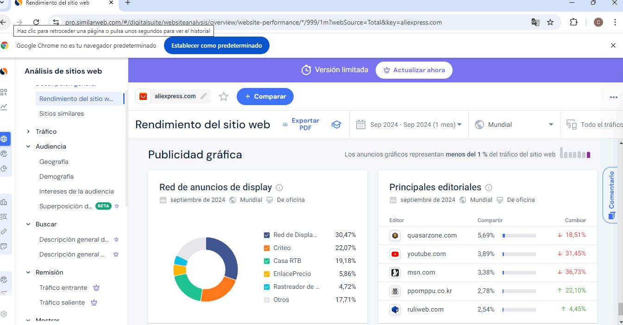Open Demografía under Audiencia
Screen dimensions: 623x325
tap(57, 176)
